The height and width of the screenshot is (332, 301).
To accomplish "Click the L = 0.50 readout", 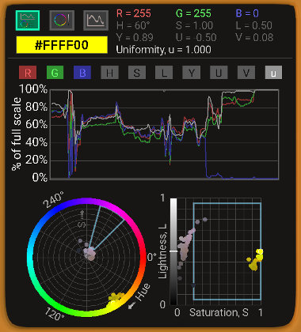I will click(253, 25).
